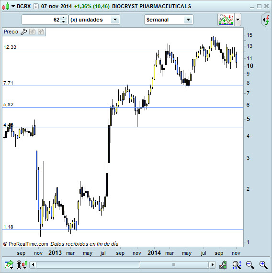Viewport: 272px width, 273px height.
Task: Click the zoom in magnifier icon
Action: (263, 265)
